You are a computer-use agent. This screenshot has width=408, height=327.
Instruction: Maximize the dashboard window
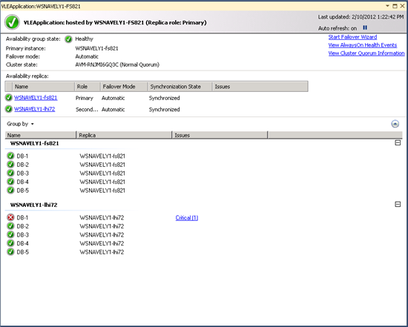pyautogui.click(x=395, y=6)
